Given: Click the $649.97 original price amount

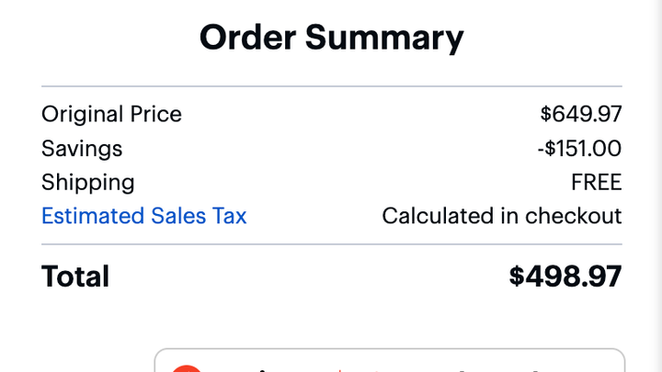Looking at the screenshot, I should pos(581,114).
